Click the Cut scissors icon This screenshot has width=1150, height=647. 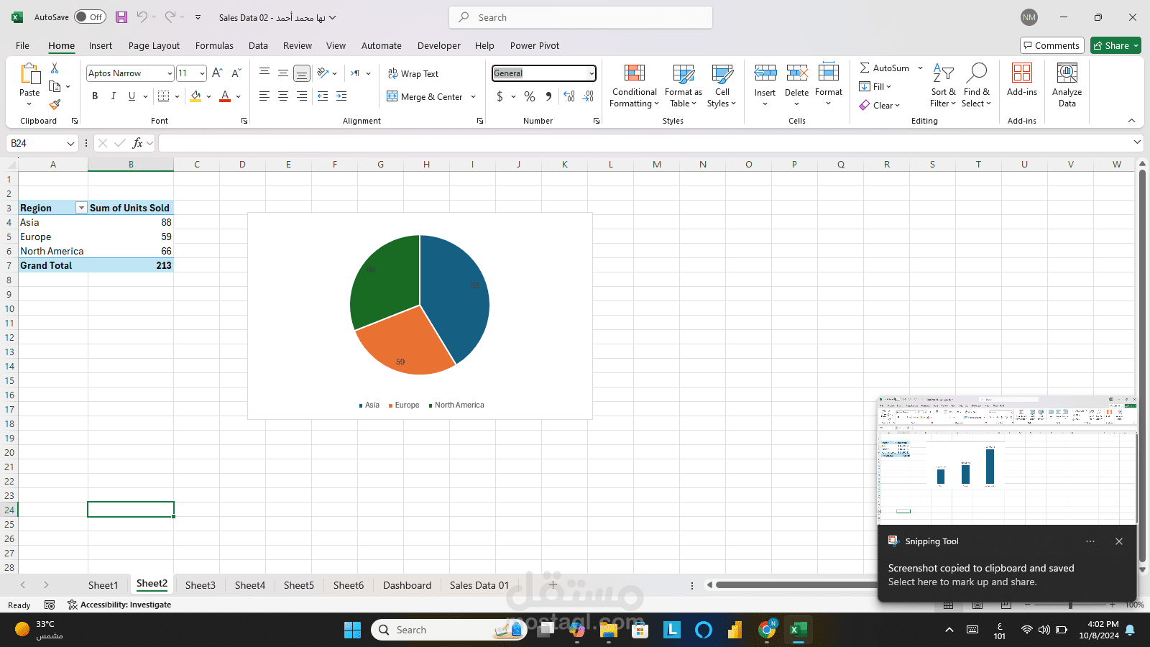[55, 68]
